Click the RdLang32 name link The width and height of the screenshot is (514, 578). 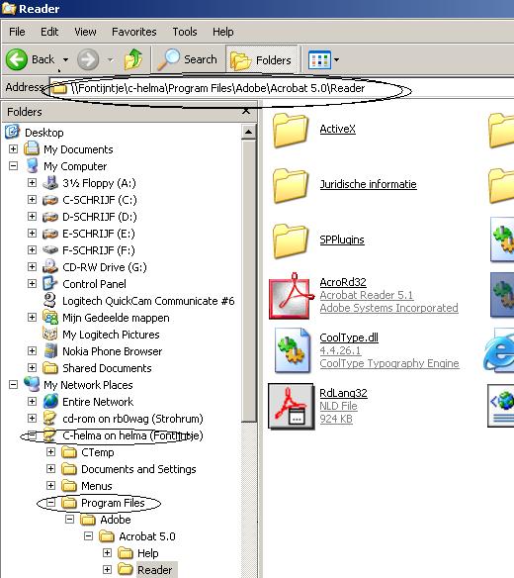pos(343,393)
